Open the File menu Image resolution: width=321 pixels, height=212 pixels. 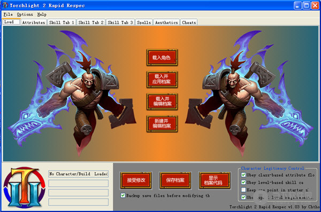coord(8,14)
